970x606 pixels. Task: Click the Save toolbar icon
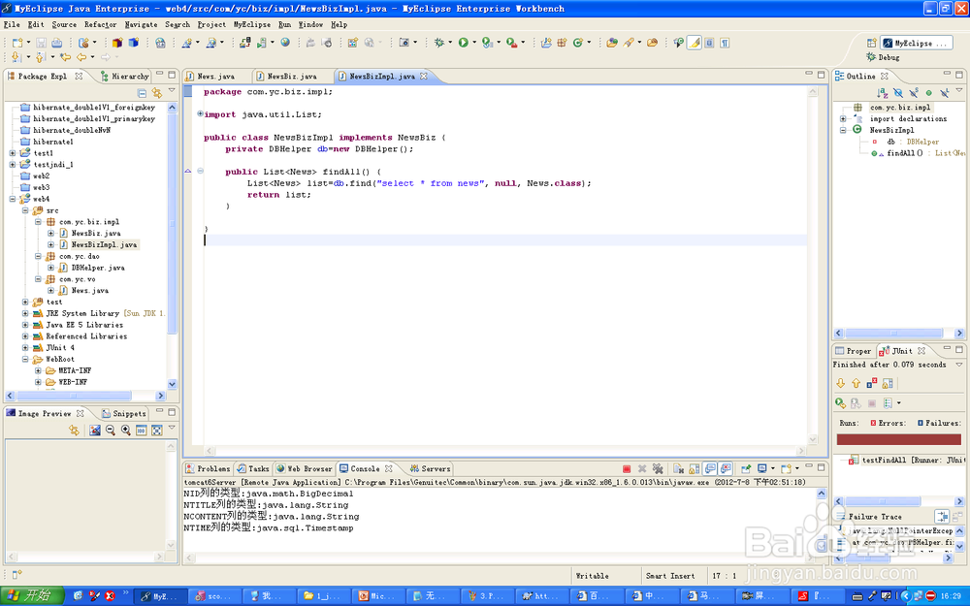(41, 43)
